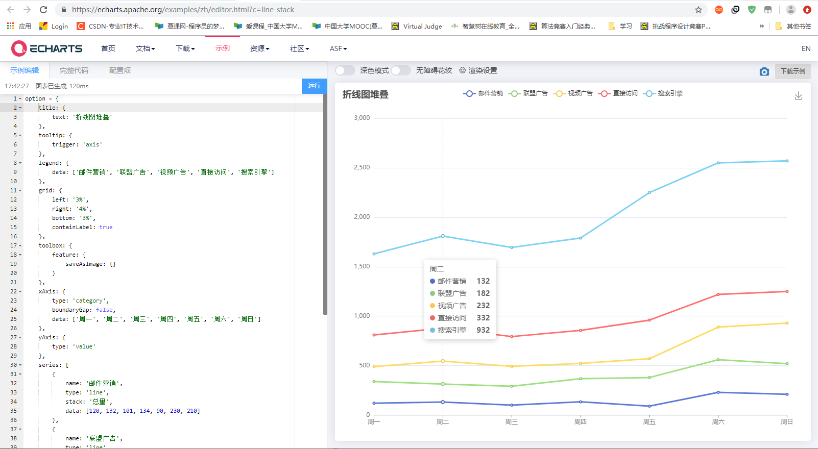
Task: Open 渲染设置 render settings
Action: (x=478, y=70)
